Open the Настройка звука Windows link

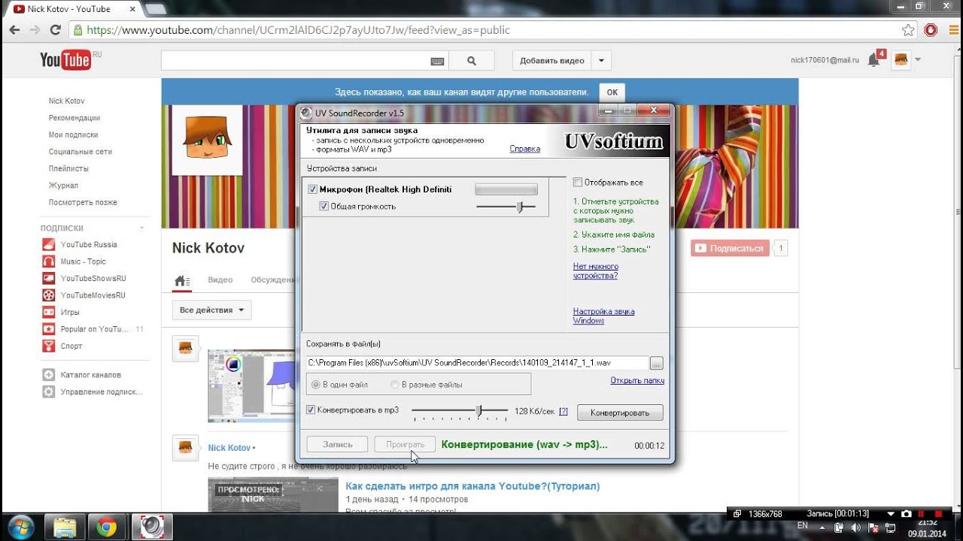coord(603,316)
